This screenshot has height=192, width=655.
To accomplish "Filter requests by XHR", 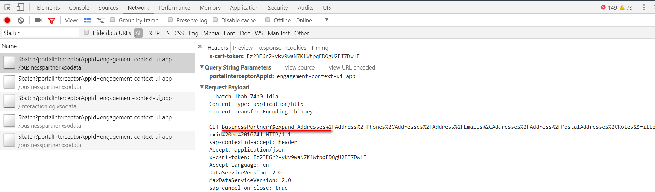I will (x=154, y=33).
